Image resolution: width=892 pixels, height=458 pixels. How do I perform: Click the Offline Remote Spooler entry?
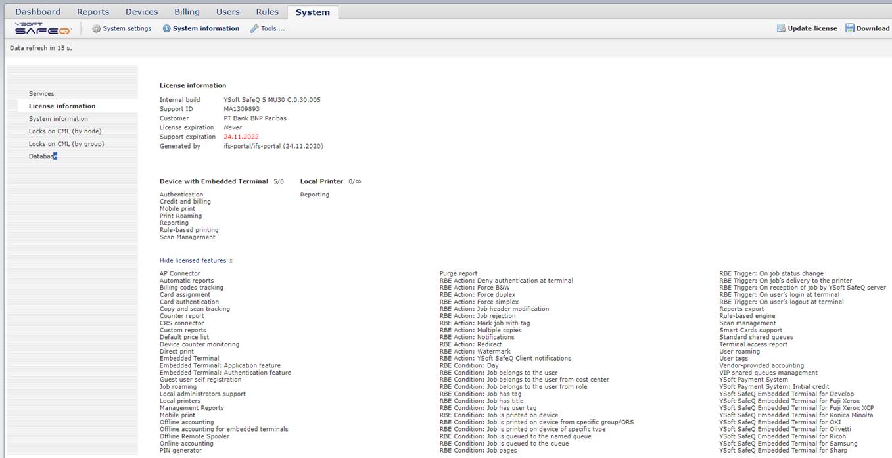coord(195,436)
